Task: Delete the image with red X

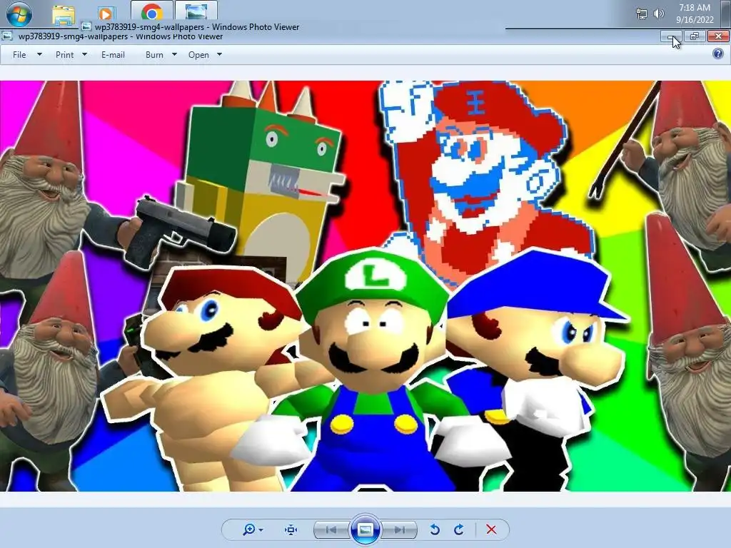Action: point(491,530)
